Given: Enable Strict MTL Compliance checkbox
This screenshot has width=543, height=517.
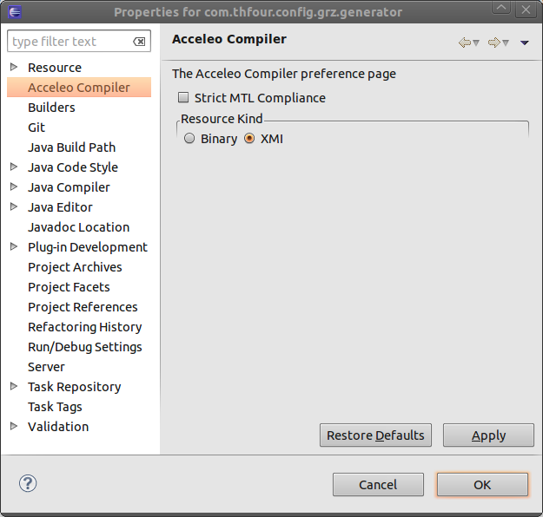Looking at the screenshot, I should coord(183,98).
